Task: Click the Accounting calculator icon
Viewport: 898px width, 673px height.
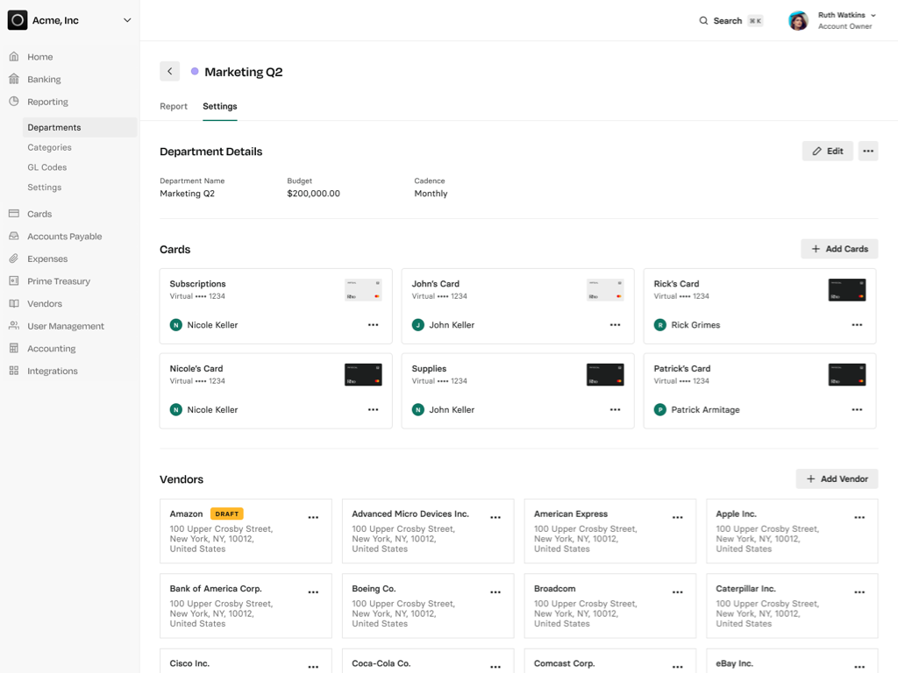Action: pos(14,348)
